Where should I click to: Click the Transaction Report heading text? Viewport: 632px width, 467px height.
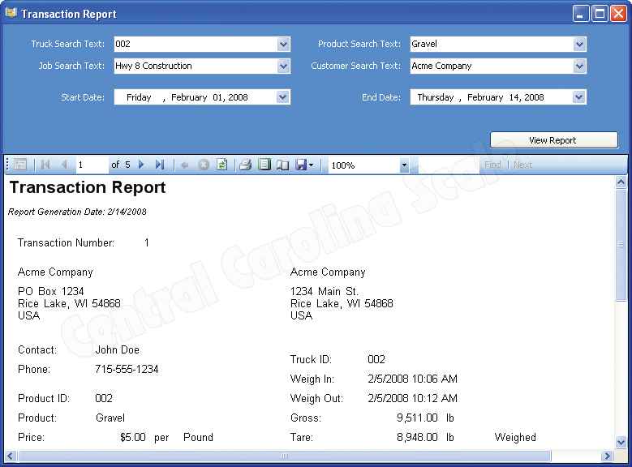88,188
